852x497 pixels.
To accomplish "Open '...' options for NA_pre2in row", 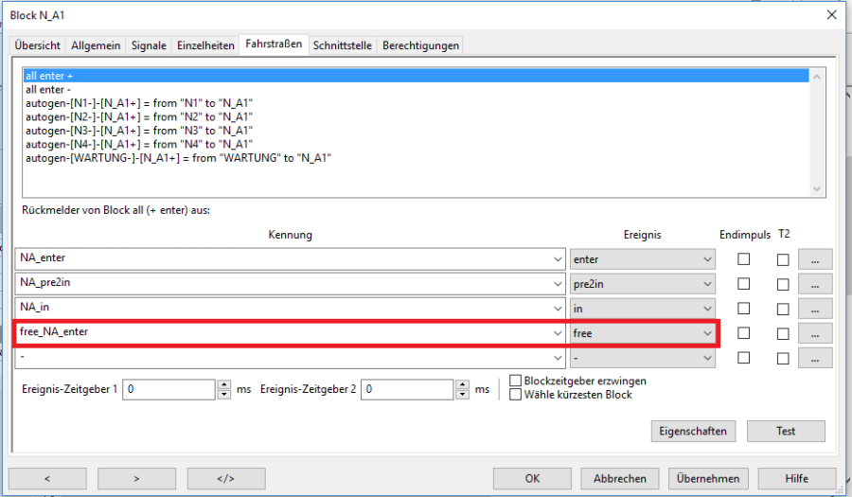I will pyautogui.click(x=814, y=283).
